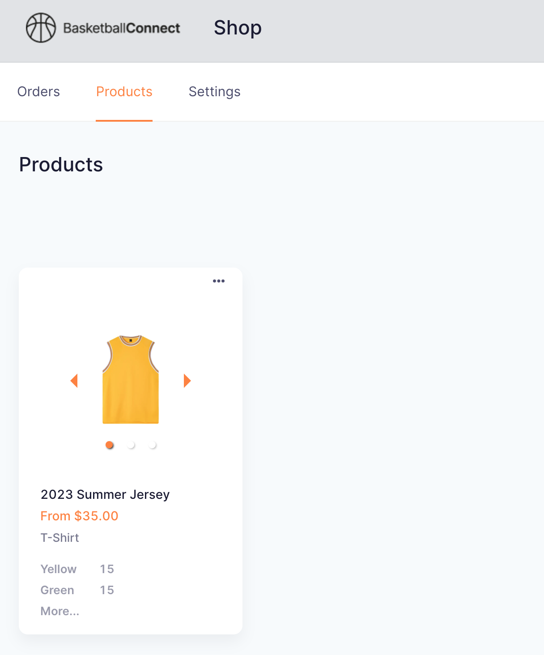This screenshot has height=655, width=544.
Task: Select the third carousel dot indicator
Action: pyautogui.click(x=152, y=445)
